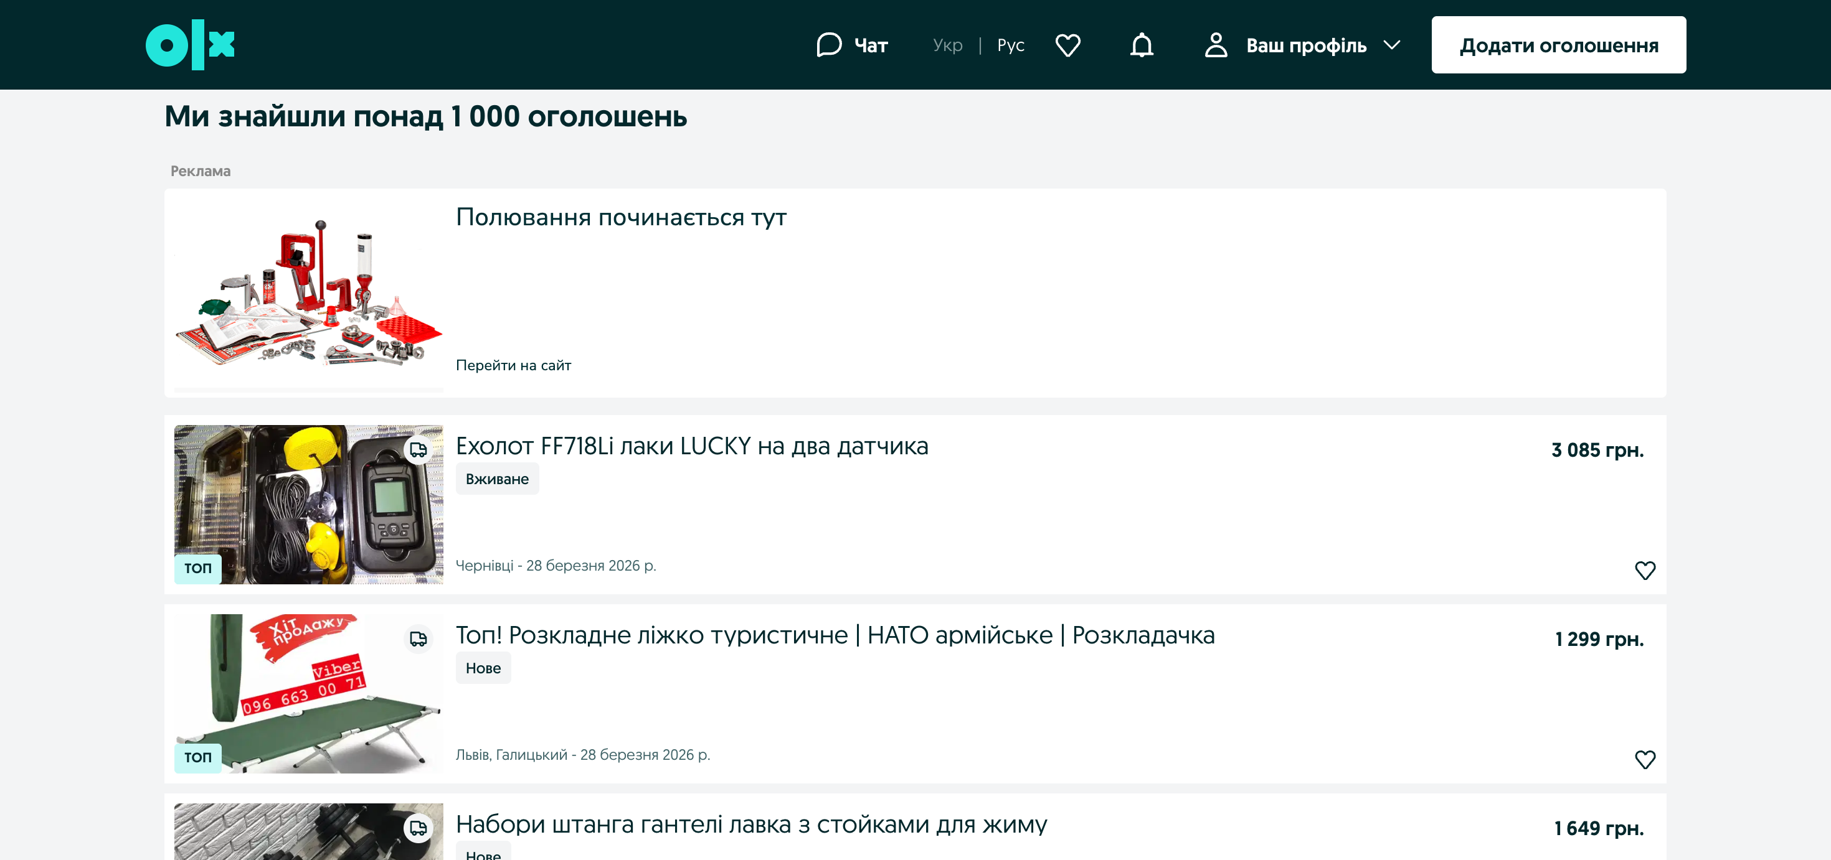
Task: Click delivery truck icon on barbell set photo
Action: coord(419,828)
